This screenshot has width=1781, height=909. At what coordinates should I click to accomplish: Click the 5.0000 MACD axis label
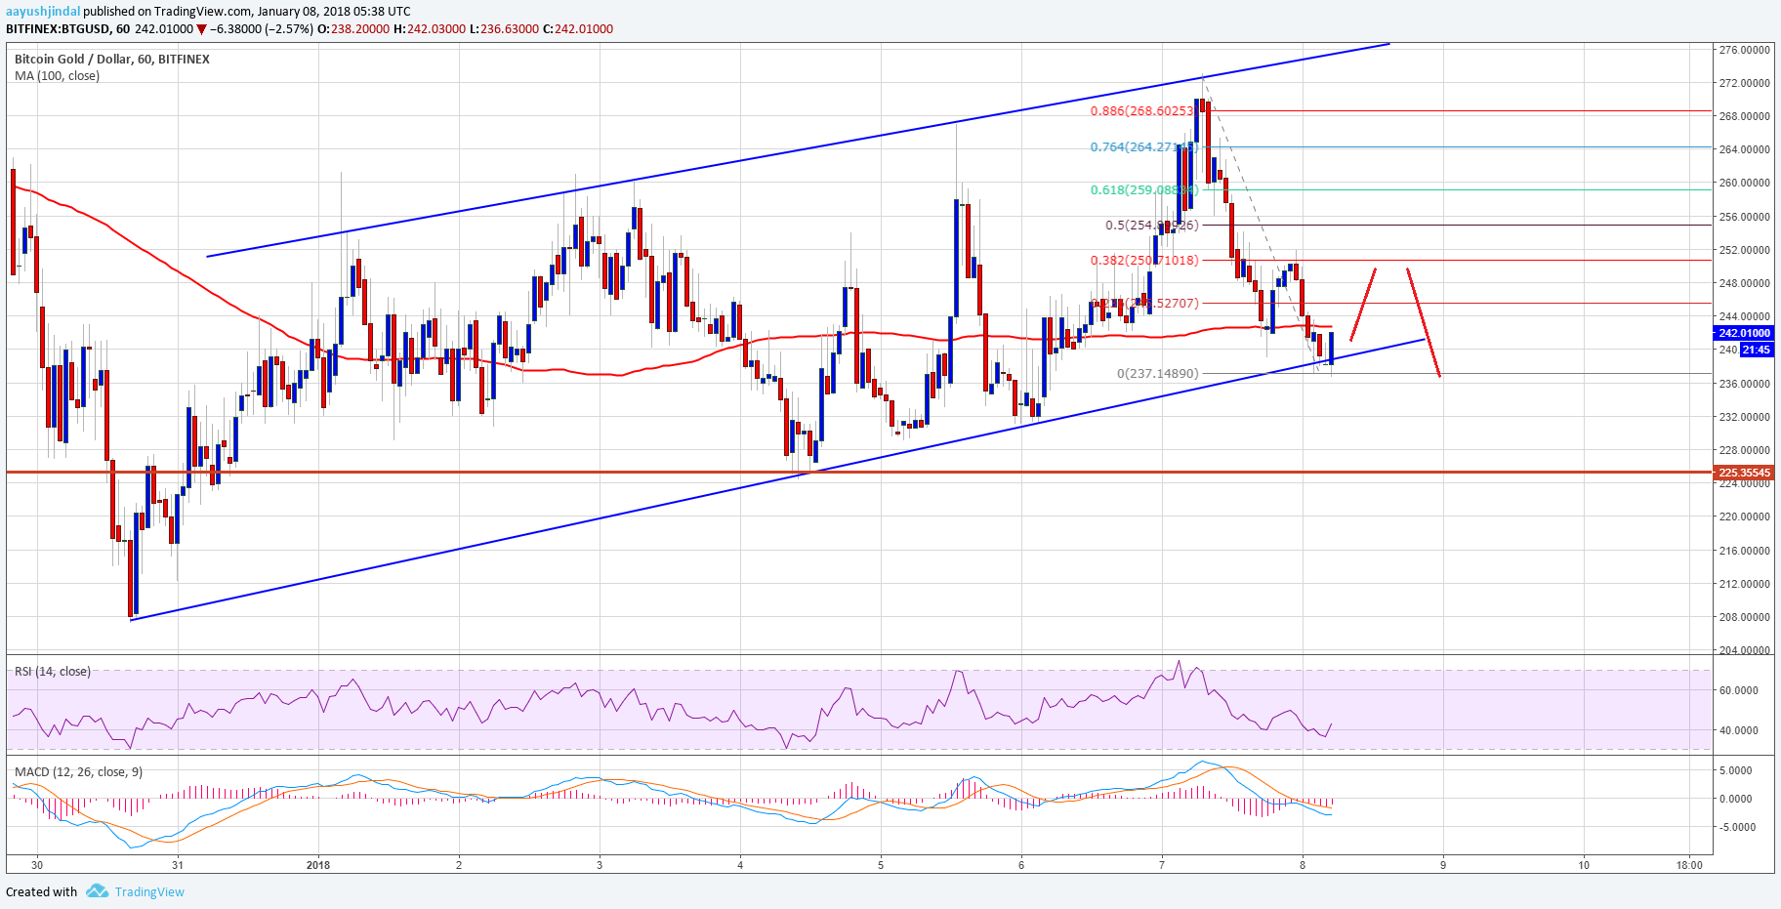coord(1736,770)
